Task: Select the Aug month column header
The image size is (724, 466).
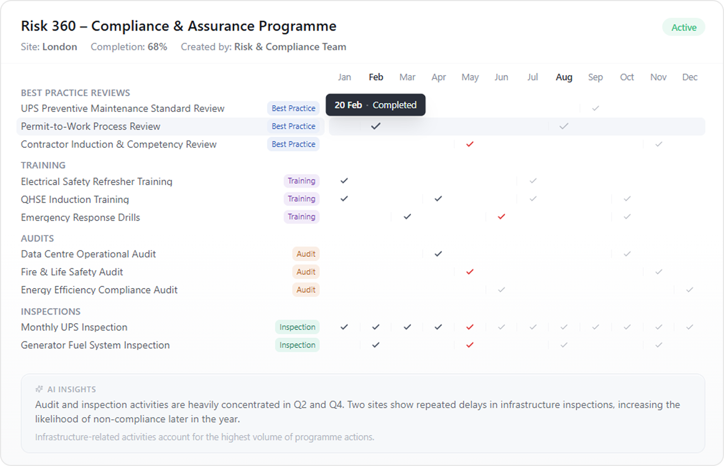Action: point(564,77)
